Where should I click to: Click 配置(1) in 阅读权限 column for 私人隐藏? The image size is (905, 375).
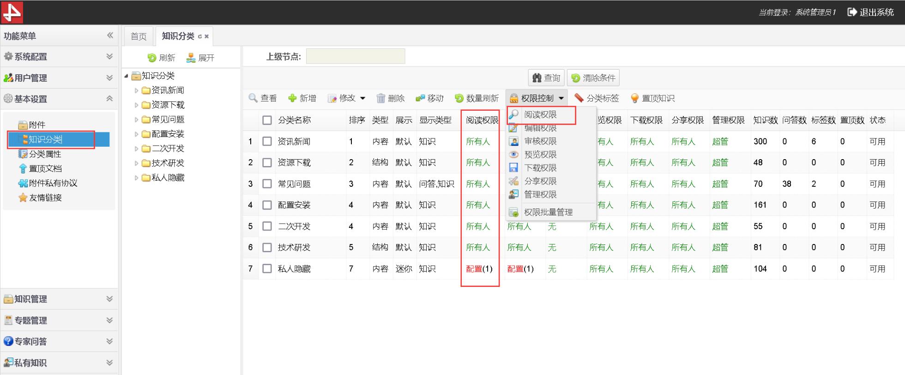pos(479,268)
